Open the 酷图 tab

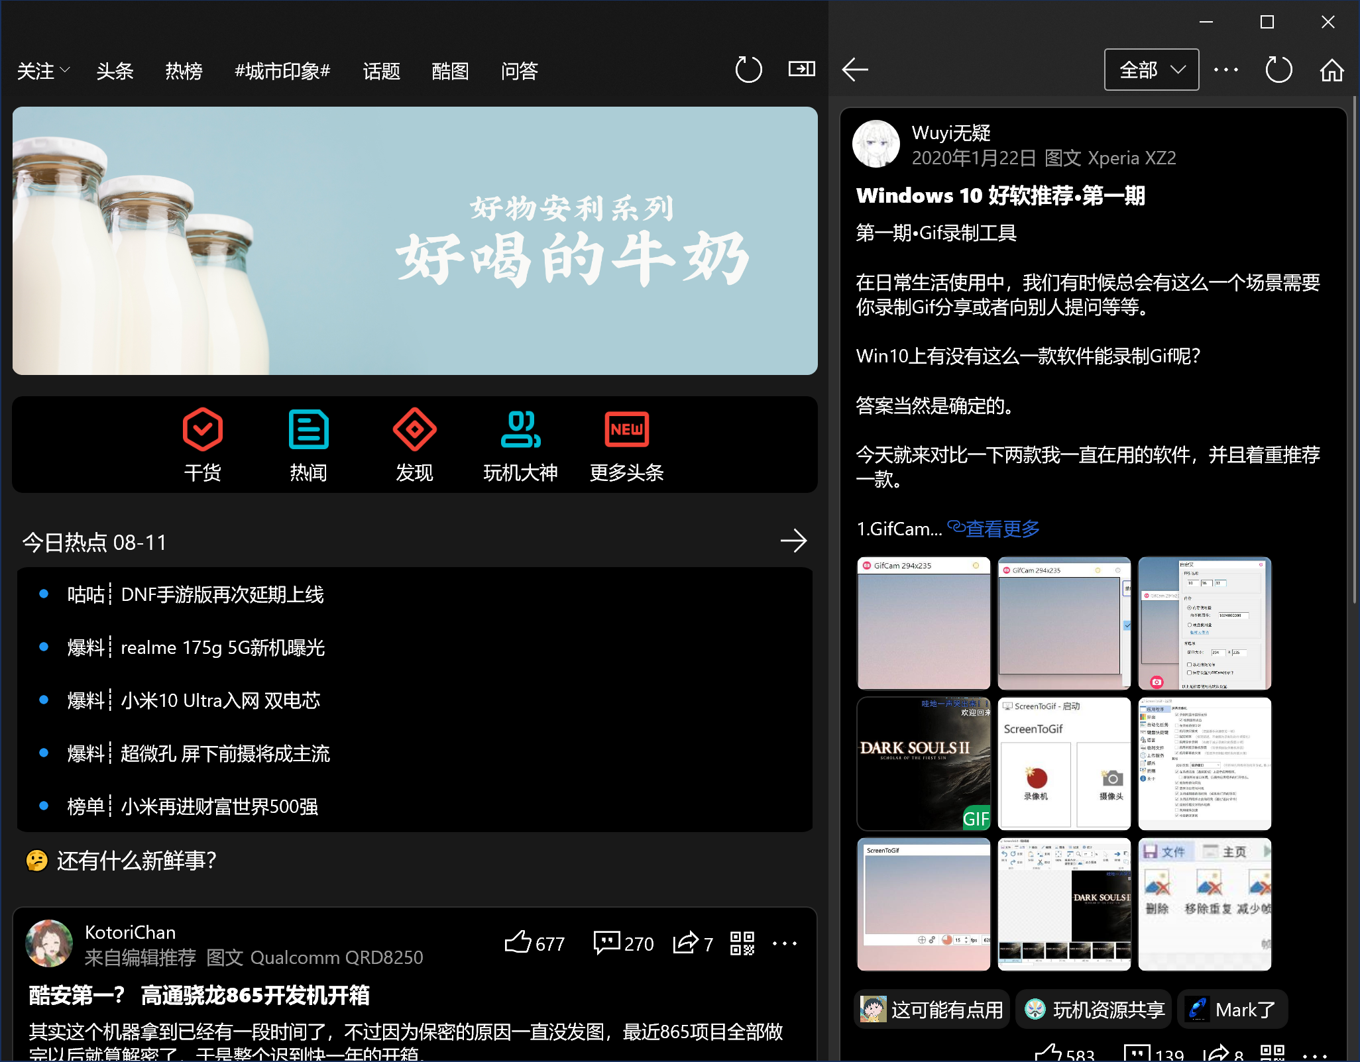click(450, 70)
